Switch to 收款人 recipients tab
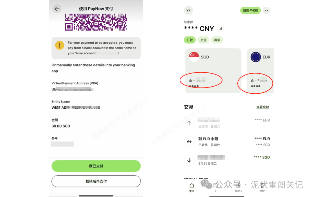This screenshot has height=197, width=313. point(238,188)
